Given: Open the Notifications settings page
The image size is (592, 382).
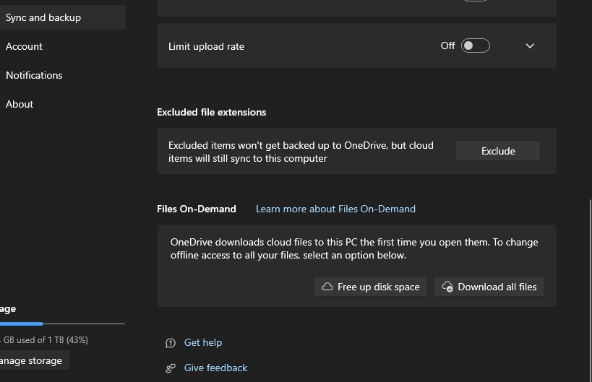Looking at the screenshot, I should (34, 75).
